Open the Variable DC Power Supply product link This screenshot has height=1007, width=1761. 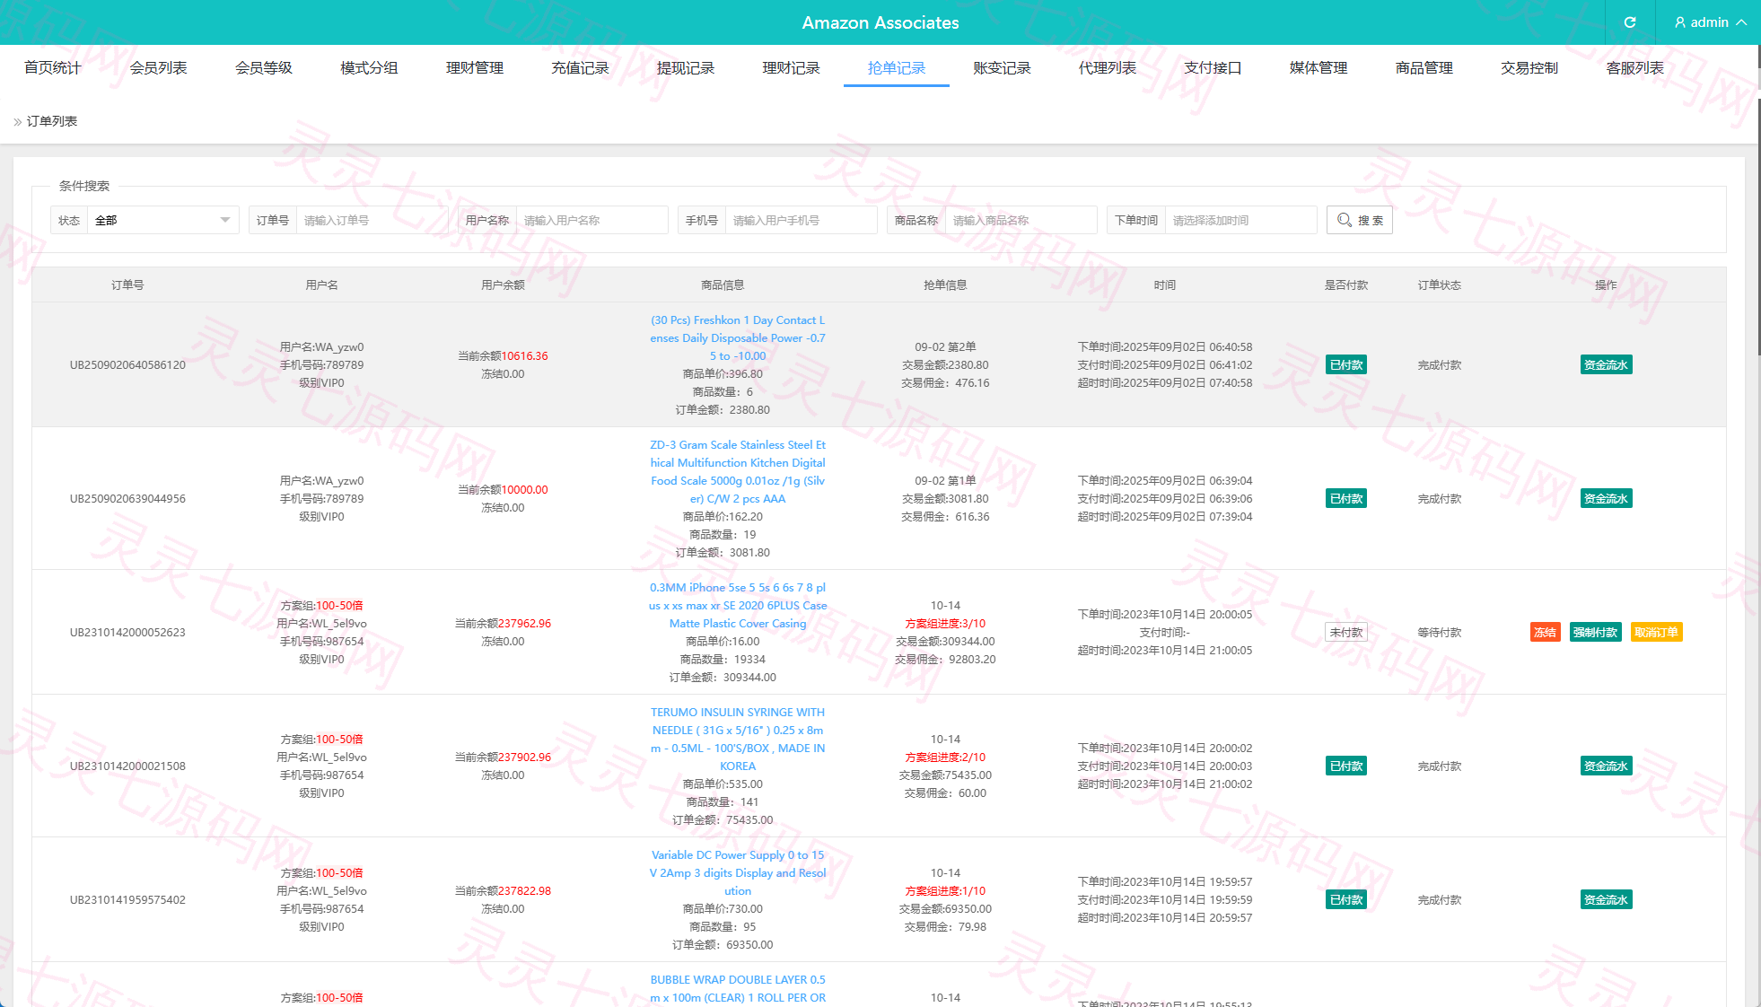(738, 873)
